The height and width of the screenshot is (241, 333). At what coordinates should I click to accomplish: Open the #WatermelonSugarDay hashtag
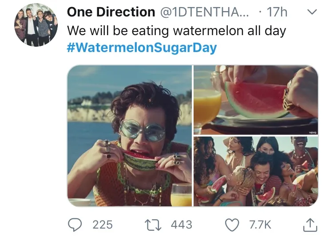[142, 48]
